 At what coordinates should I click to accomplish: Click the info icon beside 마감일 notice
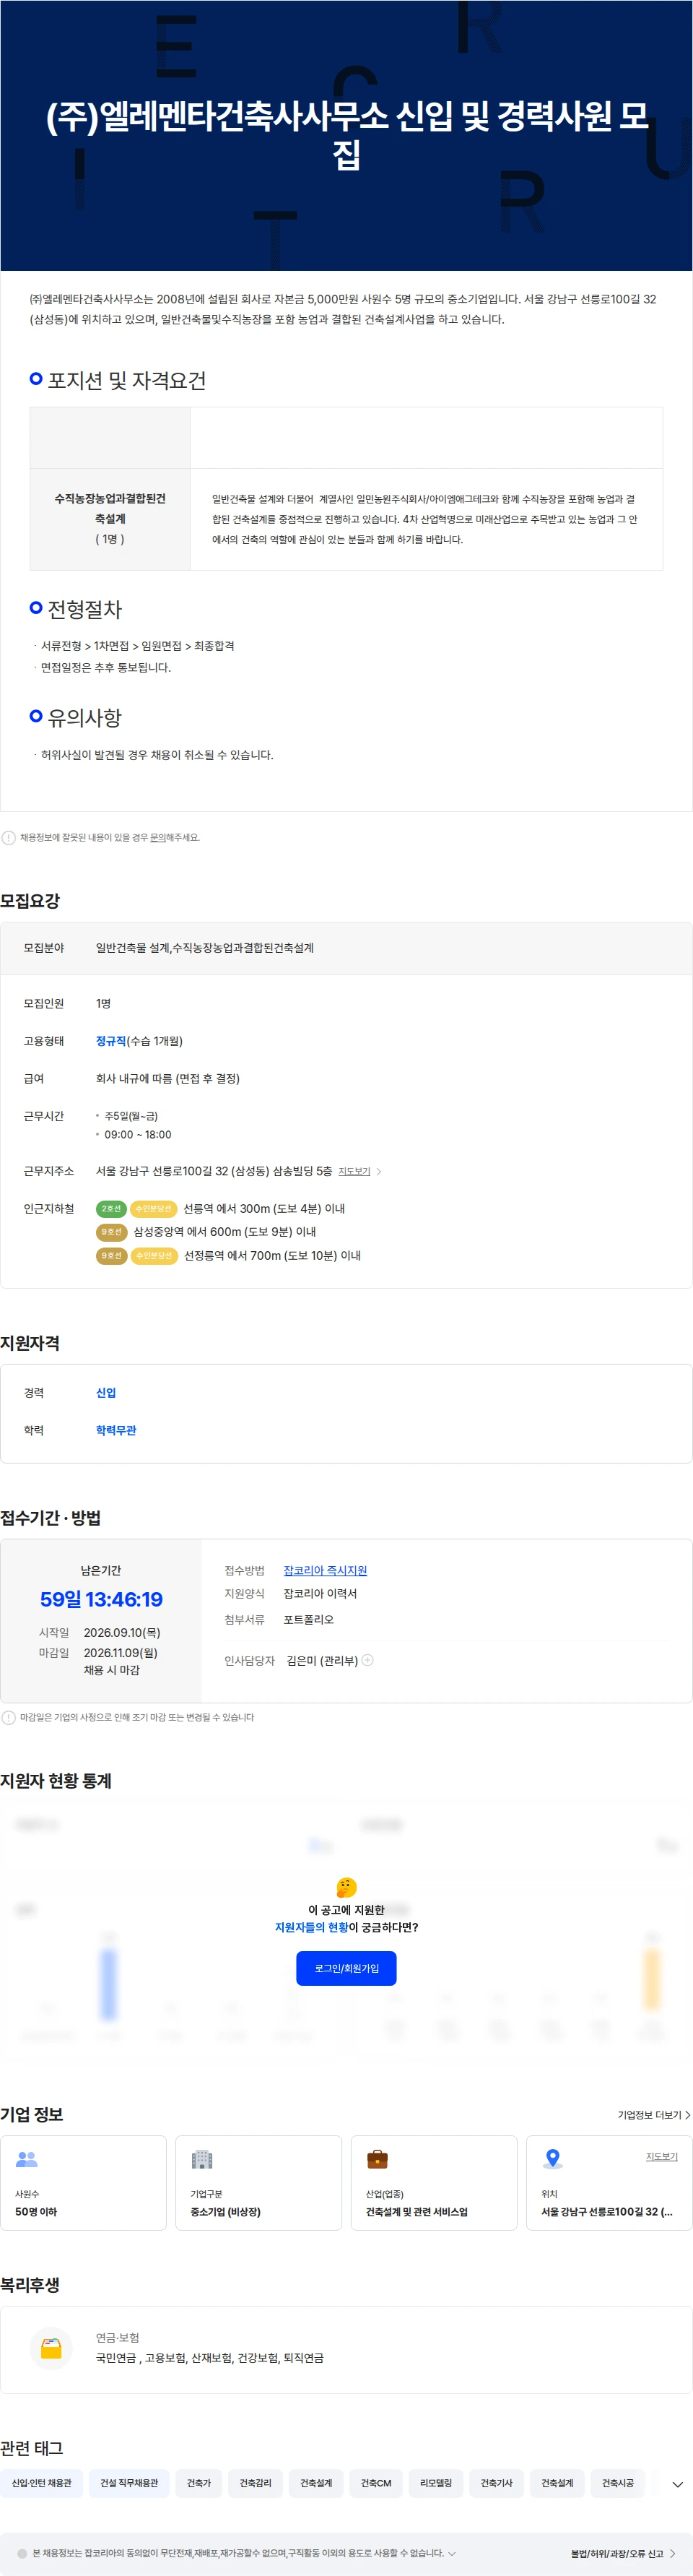(9, 1717)
